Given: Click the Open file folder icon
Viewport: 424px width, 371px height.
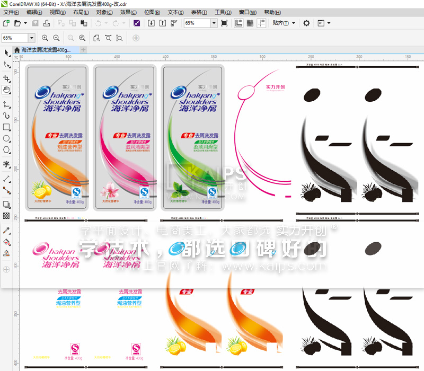Looking at the screenshot, I should pos(17,23).
